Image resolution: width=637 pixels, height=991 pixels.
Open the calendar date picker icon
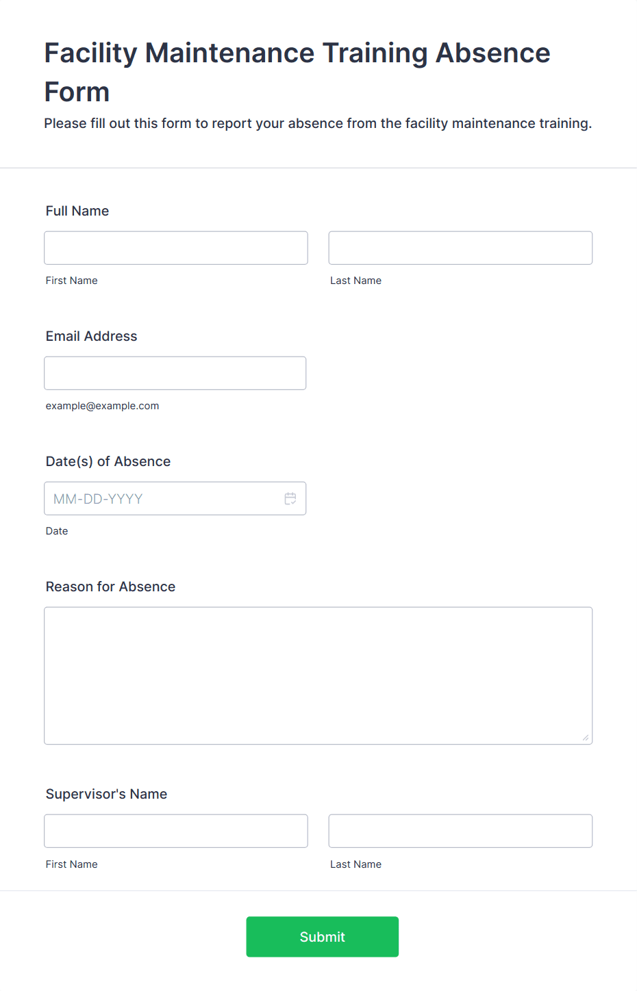290,499
